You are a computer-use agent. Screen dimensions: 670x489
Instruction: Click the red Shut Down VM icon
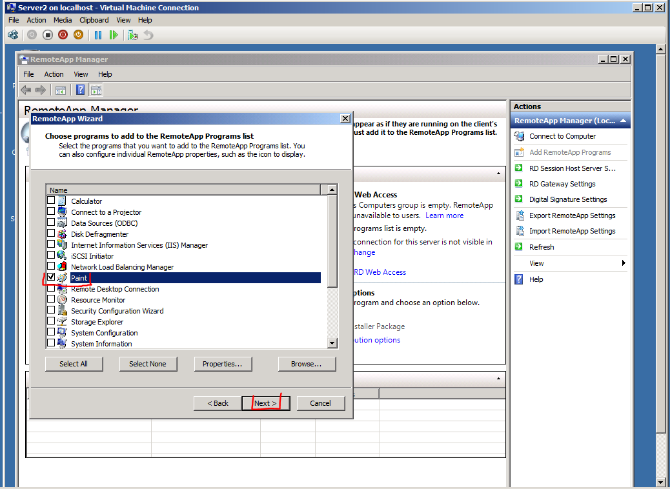pos(63,35)
